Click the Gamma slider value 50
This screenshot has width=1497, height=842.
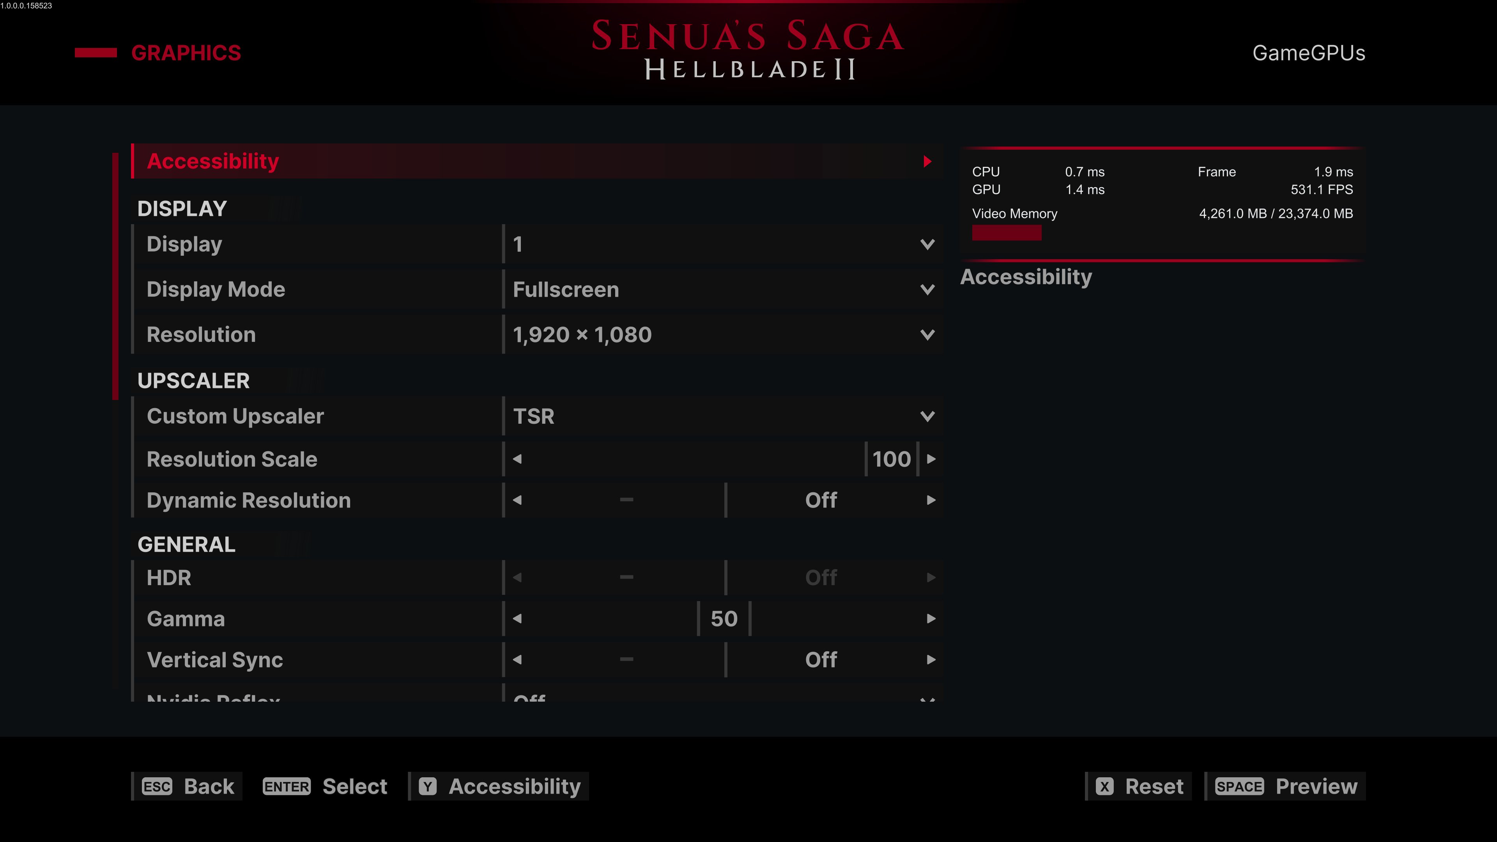click(724, 619)
